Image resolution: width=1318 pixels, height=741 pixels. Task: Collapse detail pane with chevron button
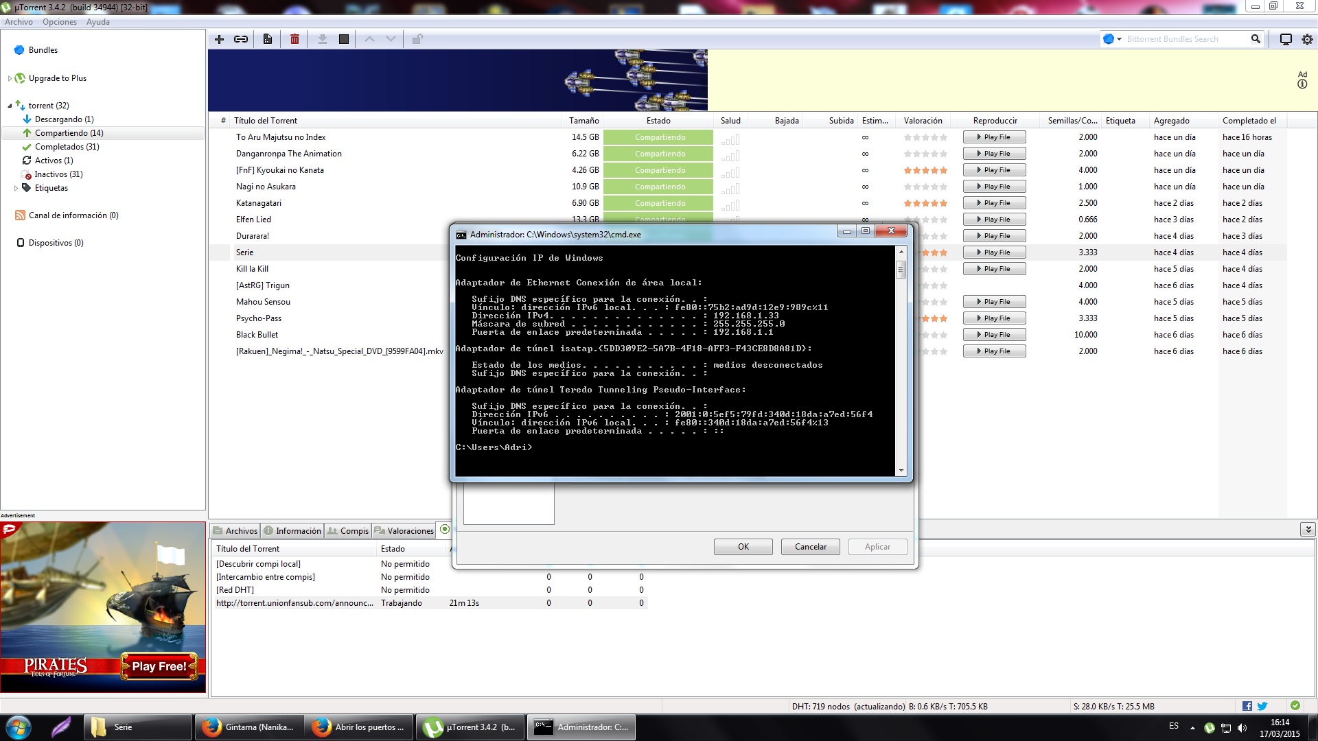pos(1308,529)
